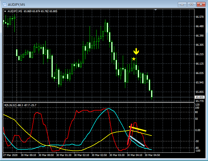Image resolution: width=208 pixels, height=161 pixels.
Task: Click the chart shift triangle marker at top
Action: pyautogui.click(x=156, y=10)
